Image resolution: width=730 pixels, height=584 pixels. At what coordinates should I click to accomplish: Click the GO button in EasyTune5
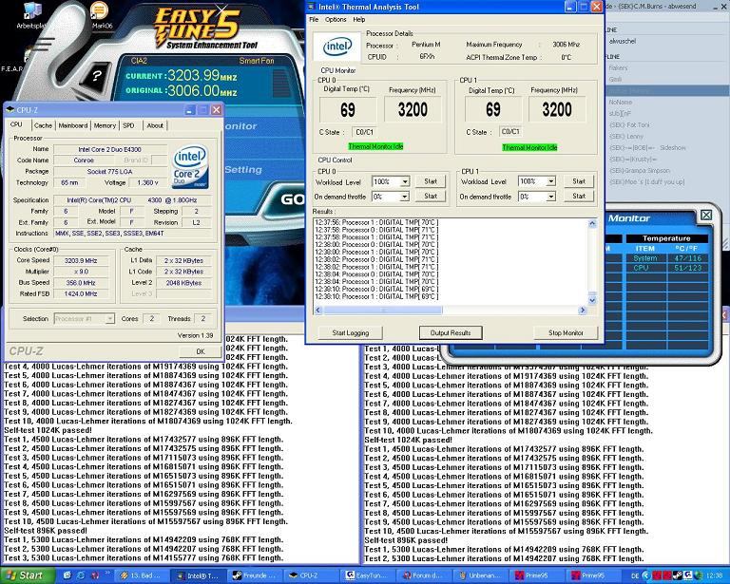(292, 199)
